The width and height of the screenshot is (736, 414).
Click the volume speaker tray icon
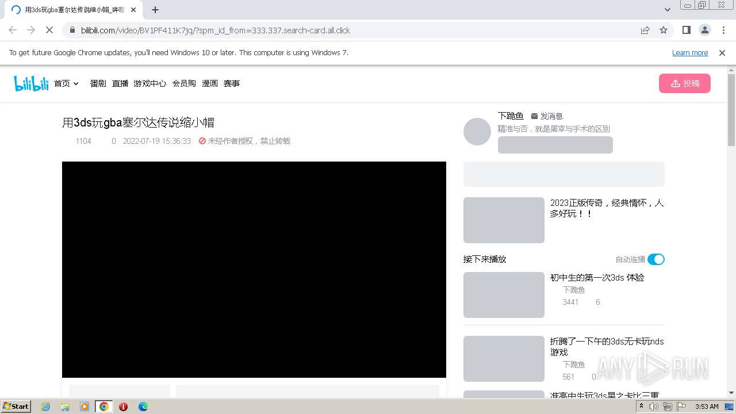tap(654, 407)
